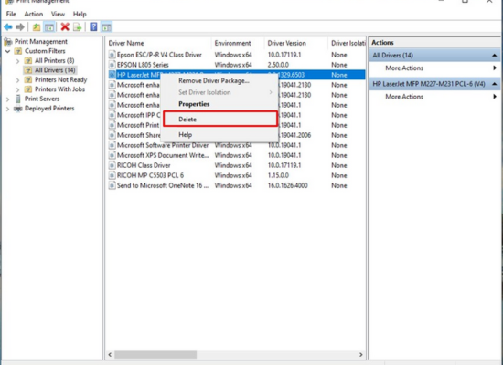Toggle the Show/Hide Console Tree icon
Viewport: 503px width, 365px height.
point(49,27)
